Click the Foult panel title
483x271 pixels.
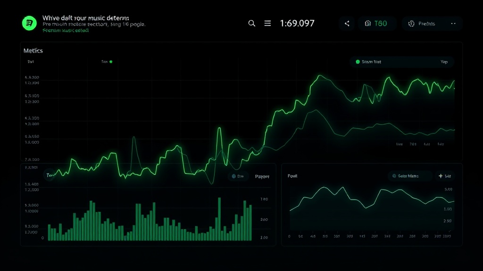click(292, 176)
